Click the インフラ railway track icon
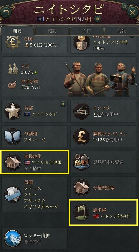139x252 pixels. point(82,111)
